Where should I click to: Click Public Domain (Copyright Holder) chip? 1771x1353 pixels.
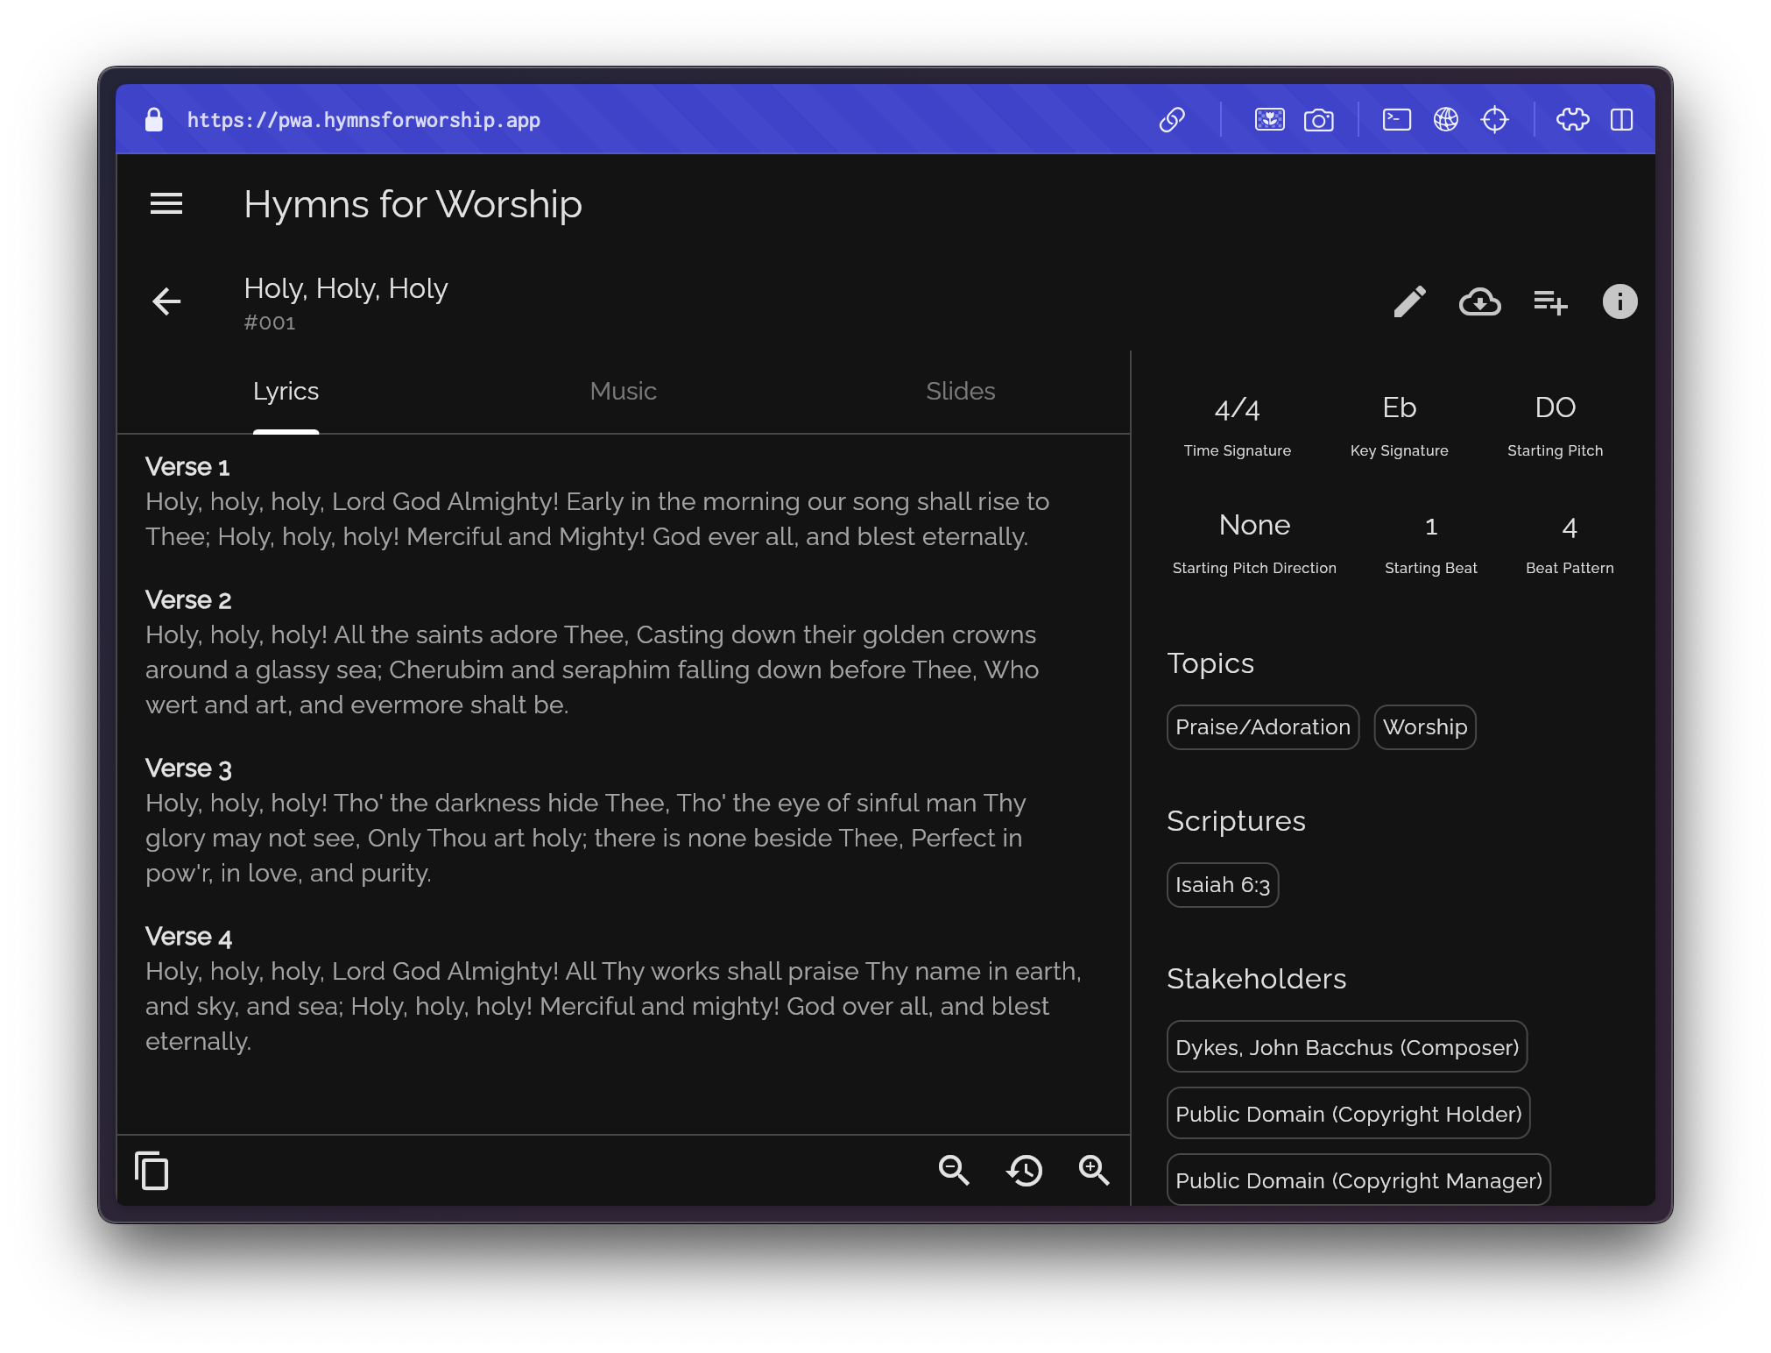pos(1348,1114)
